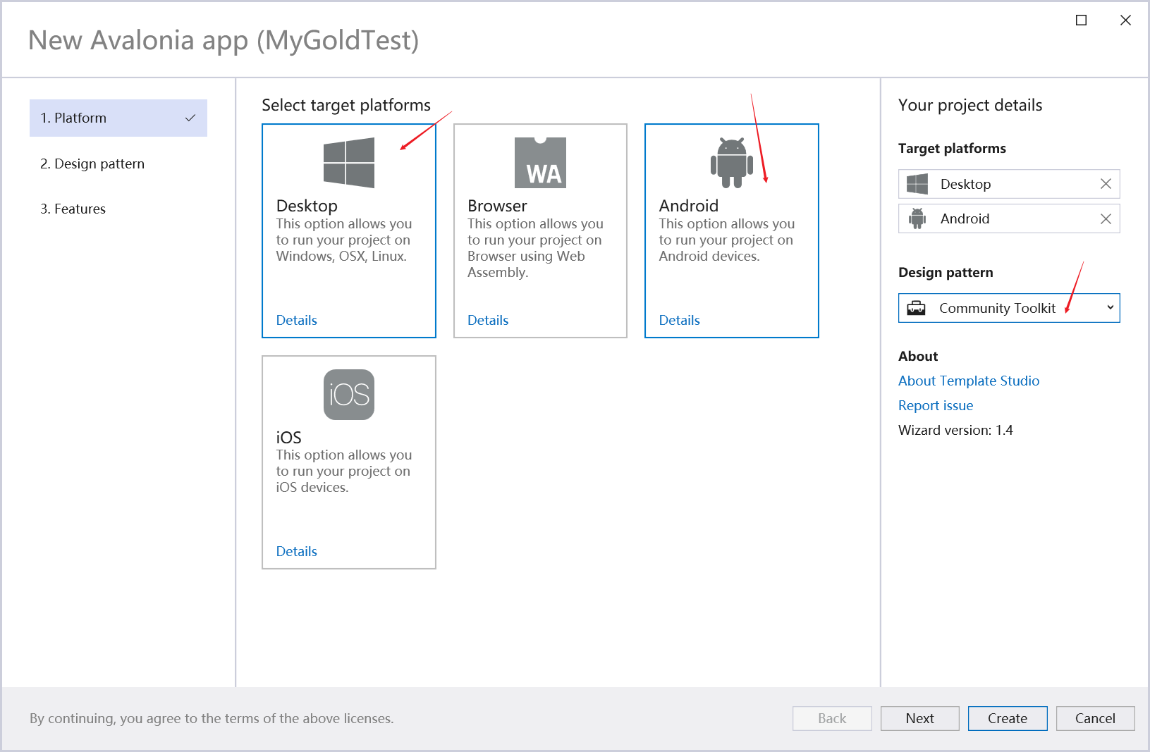Click Next to proceed in wizard
Viewport: 1150px width, 752px height.
point(919,718)
